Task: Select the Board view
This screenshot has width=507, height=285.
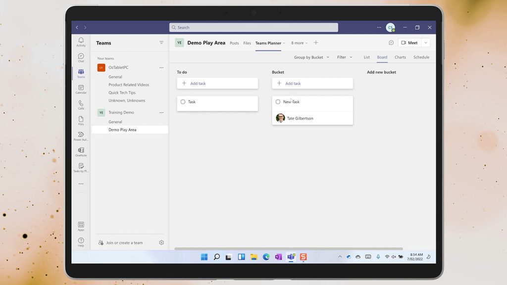Action: (x=382, y=57)
